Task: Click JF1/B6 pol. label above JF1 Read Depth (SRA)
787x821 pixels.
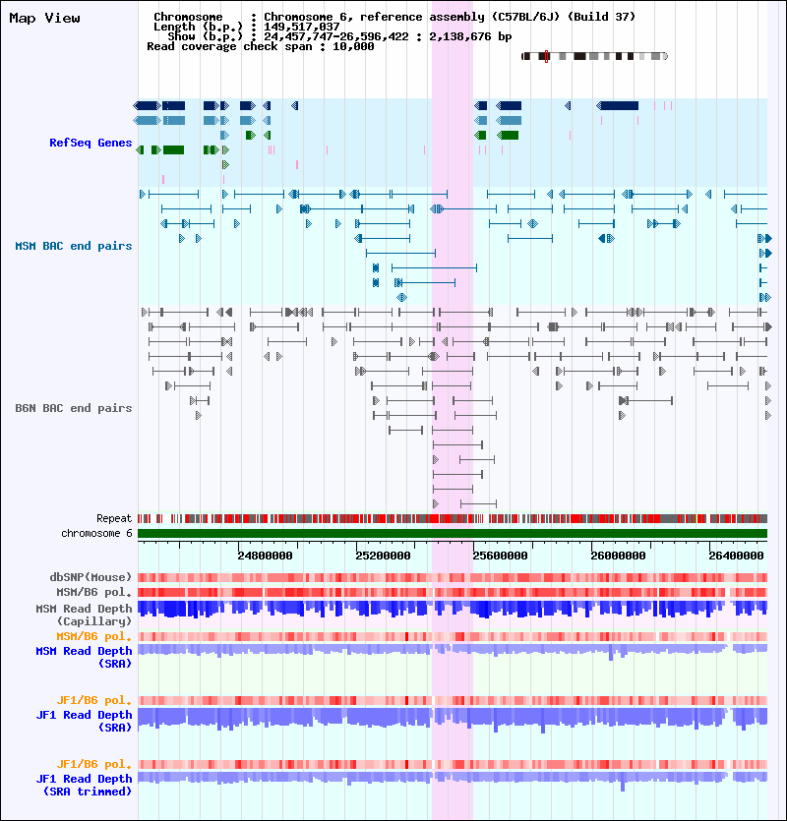Action: coord(94,701)
